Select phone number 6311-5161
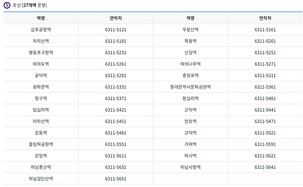 pos(265,30)
